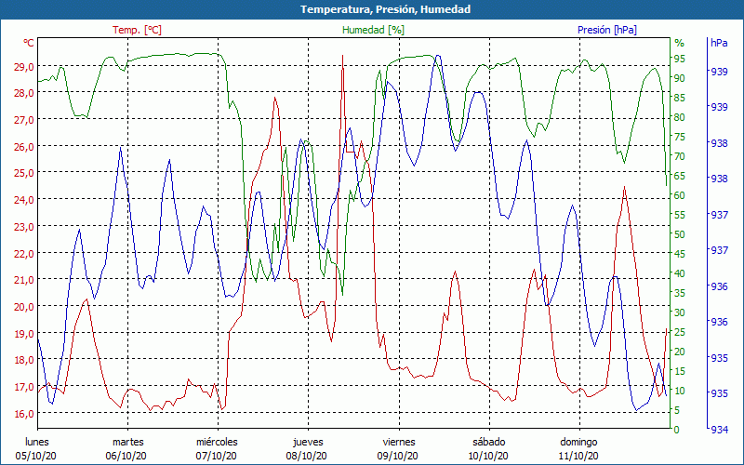Click the red '°C' axis unit label
The width and height of the screenshot is (744, 465).
point(29,43)
